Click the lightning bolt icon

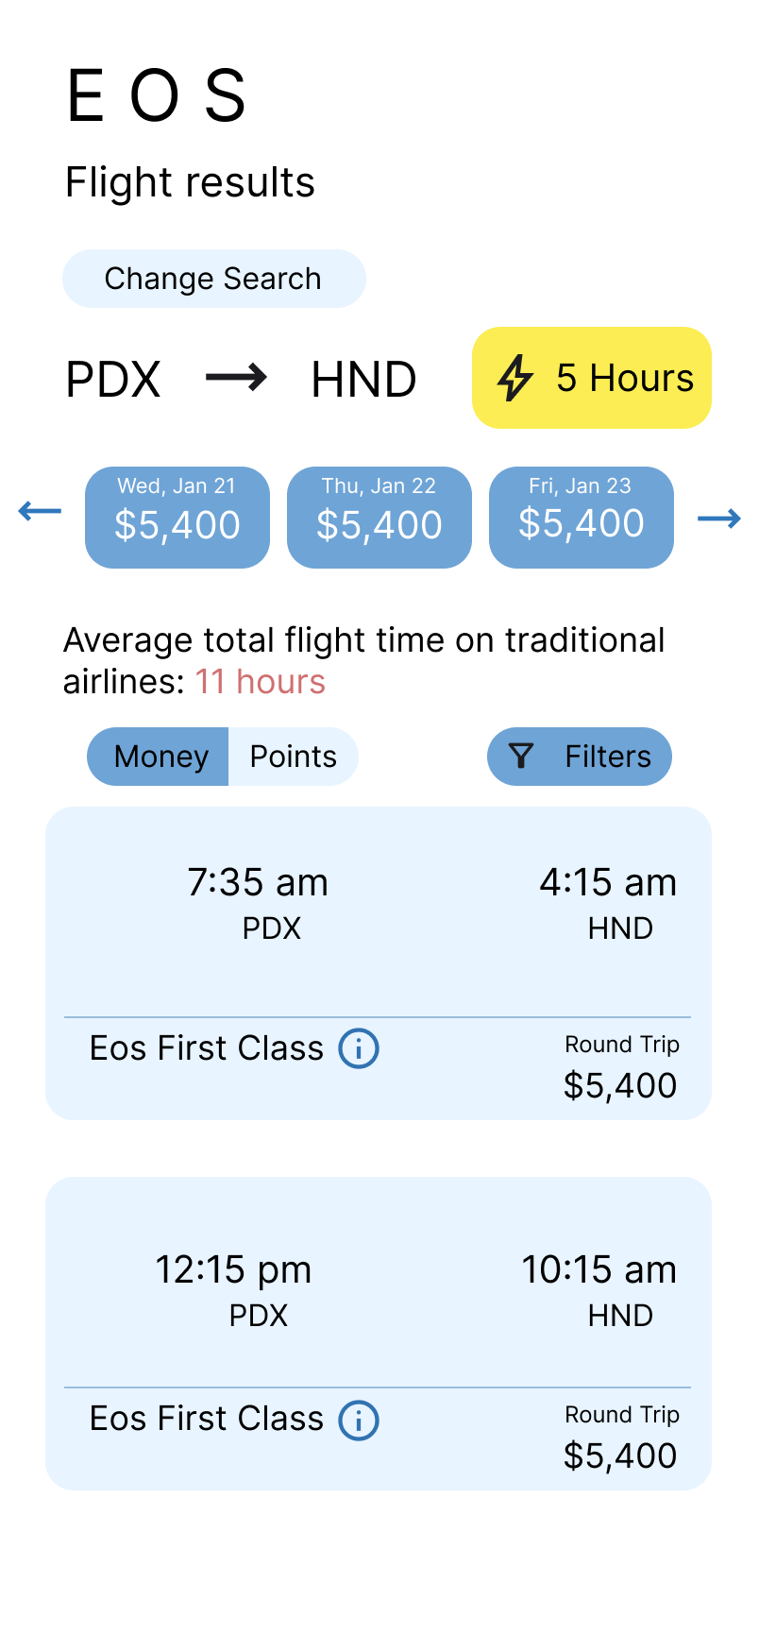tap(515, 378)
